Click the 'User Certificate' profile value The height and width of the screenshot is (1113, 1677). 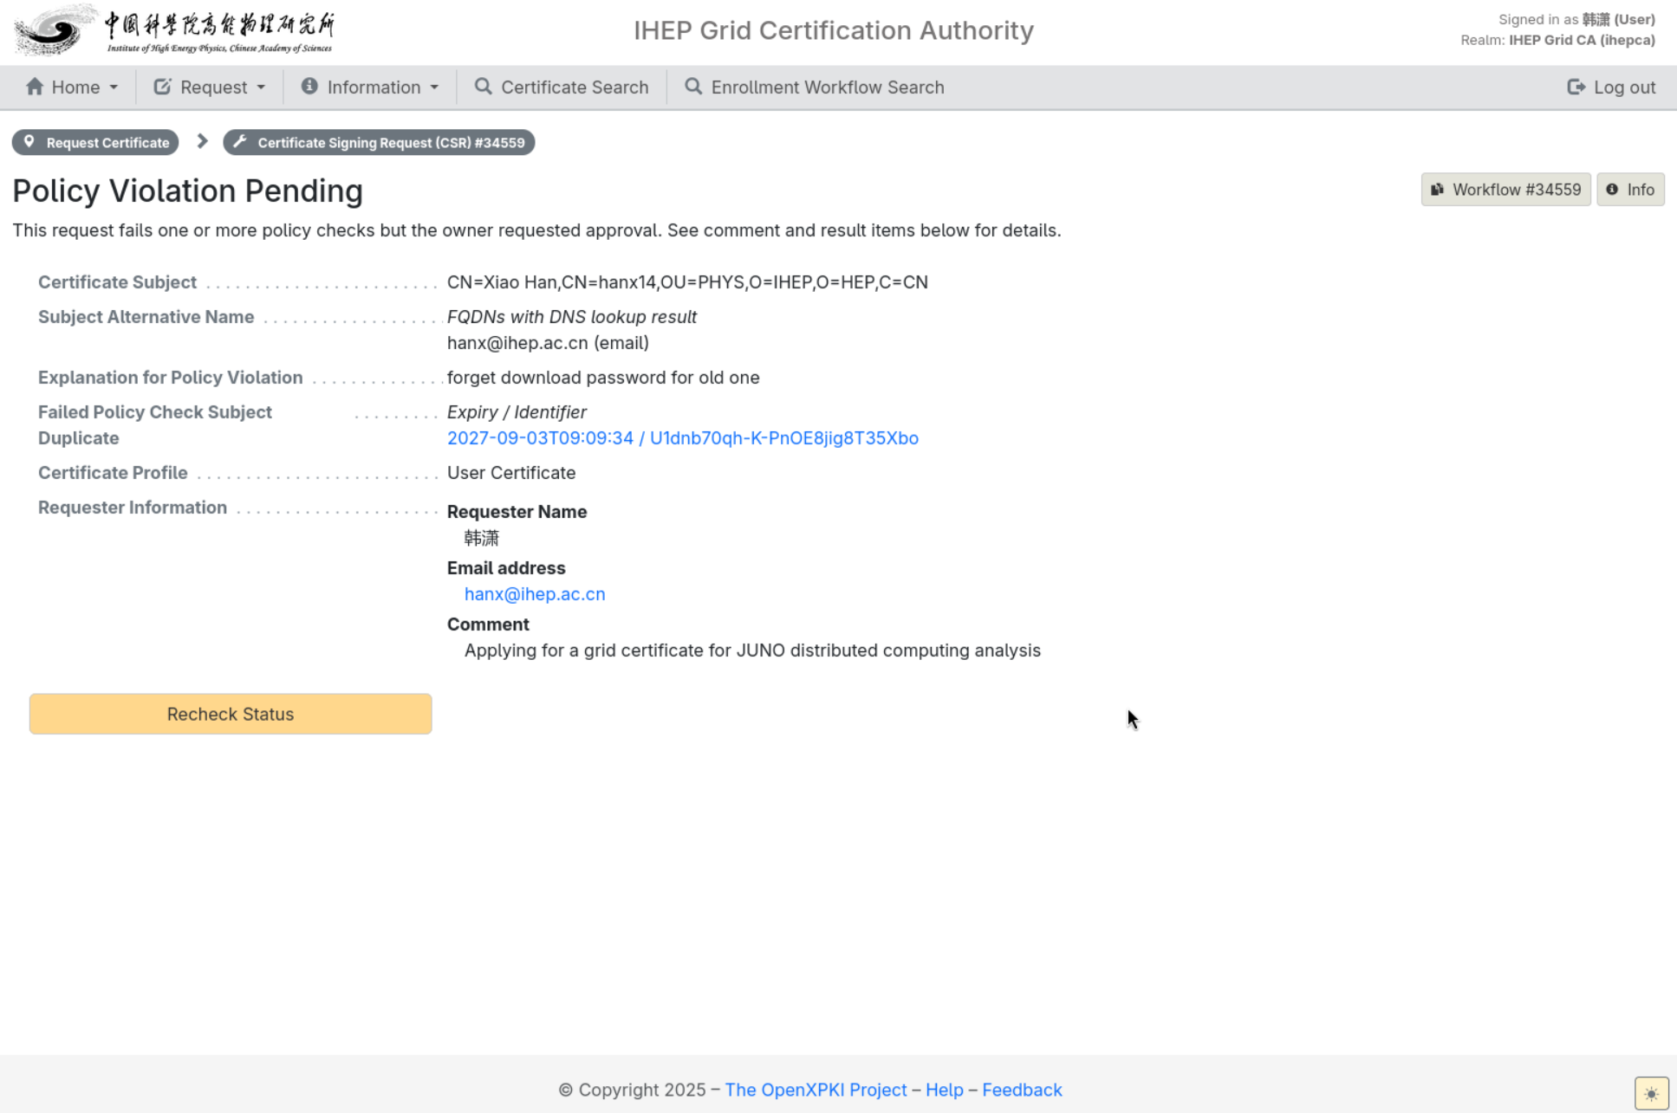click(x=511, y=473)
